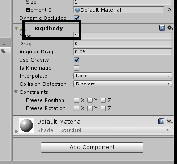Check Freeze Rotation X
Viewport: 177px width, 164px height.
[x=76, y=108]
